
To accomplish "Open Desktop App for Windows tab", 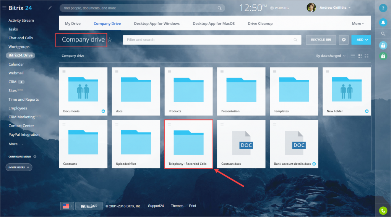I will pyautogui.click(x=157, y=23).
